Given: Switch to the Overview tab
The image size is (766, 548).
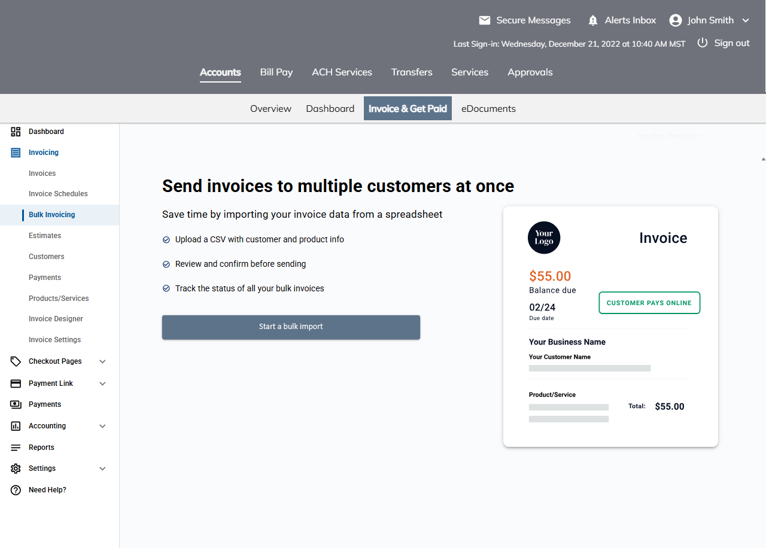Looking at the screenshot, I should pos(270,108).
